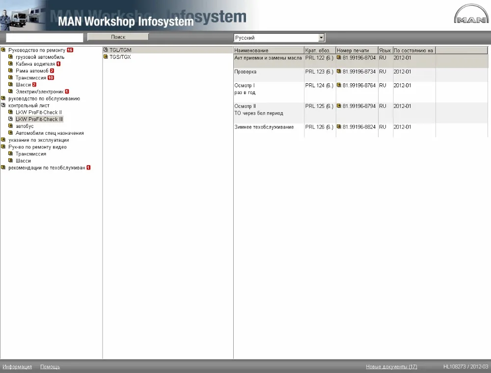Click the icon beside Рама автомоб
This screenshot has height=373, width=491.
pyautogui.click(x=11, y=71)
